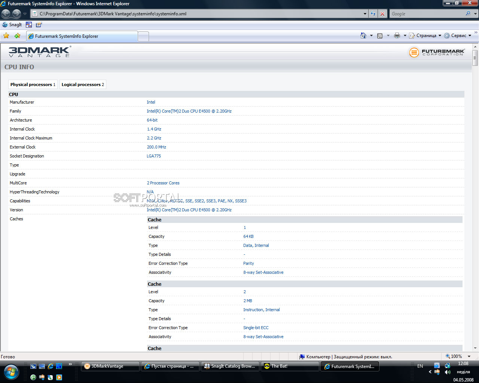Go to the Home page icon
This screenshot has height=383, width=479.
tap(363, 36)
